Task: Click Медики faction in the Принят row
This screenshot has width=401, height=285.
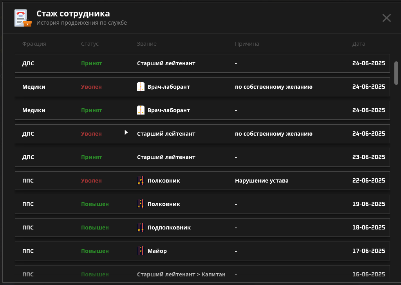Action: [x=34, y=110]
